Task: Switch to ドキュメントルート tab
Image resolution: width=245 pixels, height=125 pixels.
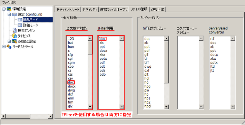Action: [x=68, y=10]
